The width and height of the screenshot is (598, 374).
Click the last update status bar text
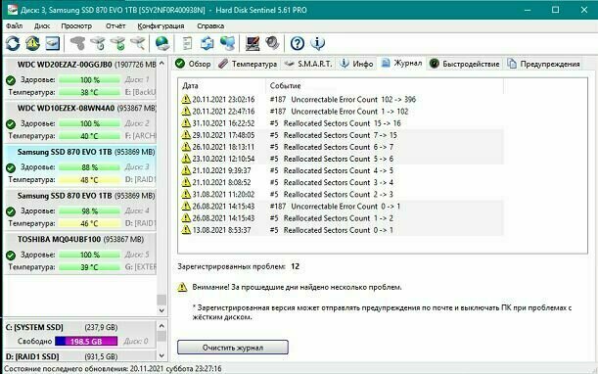coord(113,369)
